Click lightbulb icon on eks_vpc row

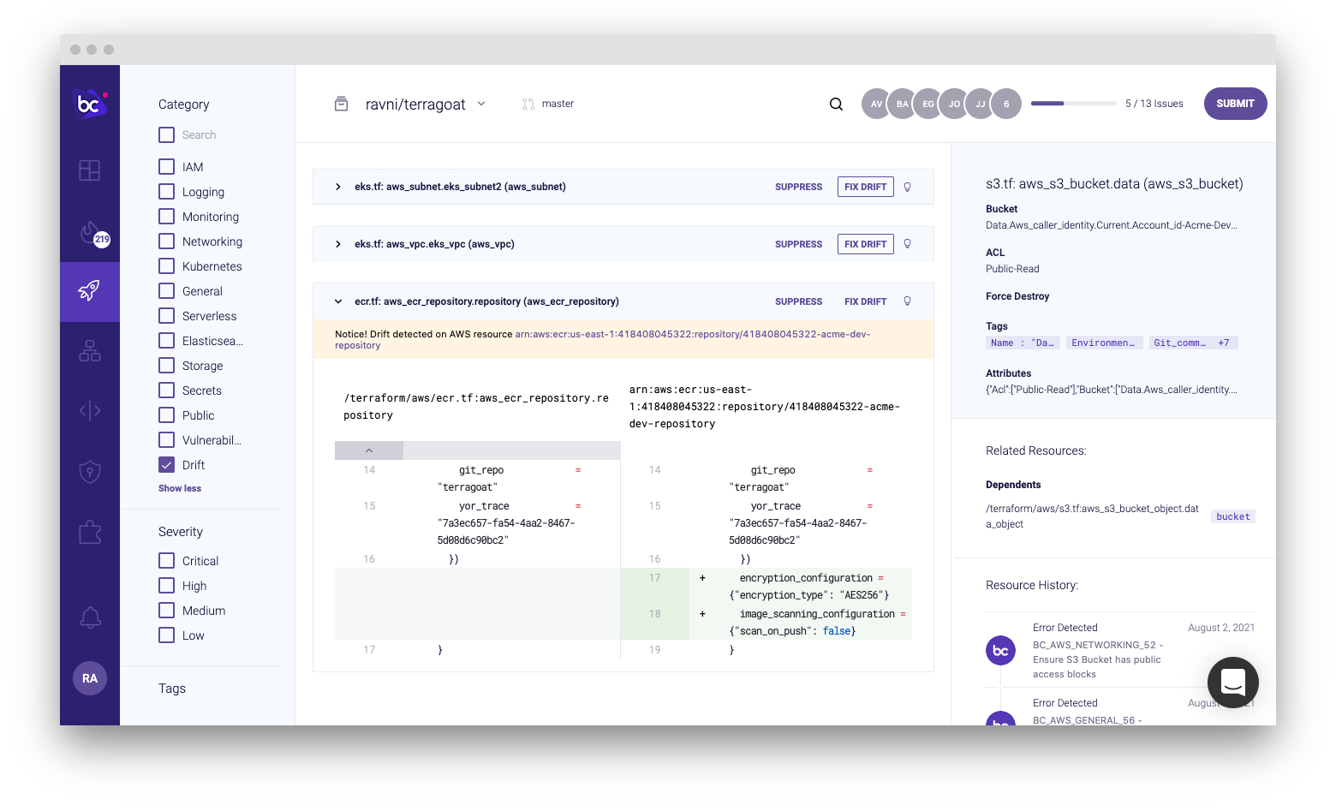pos(907,244)
